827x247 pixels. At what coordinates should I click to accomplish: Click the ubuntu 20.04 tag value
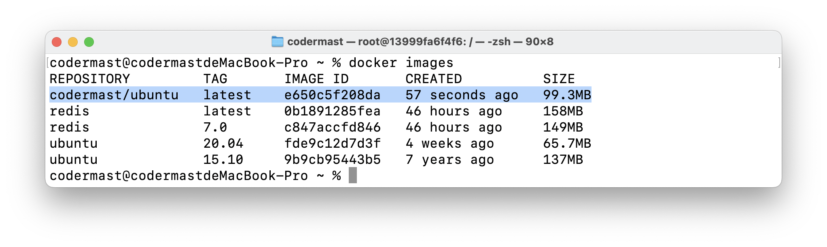point(223,143)
